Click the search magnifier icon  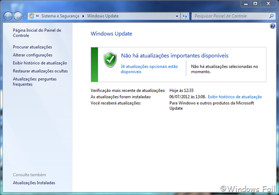272,16
